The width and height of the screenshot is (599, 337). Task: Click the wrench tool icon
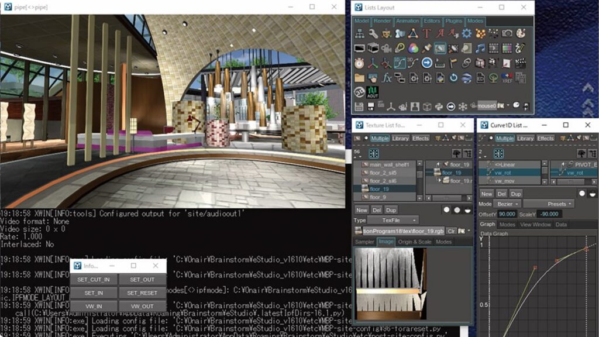click(373, 33)
